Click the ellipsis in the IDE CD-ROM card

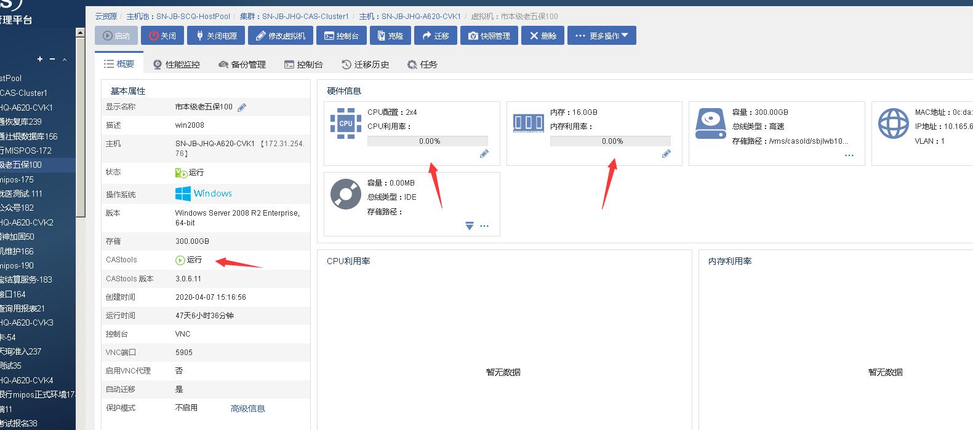[484, 226]
